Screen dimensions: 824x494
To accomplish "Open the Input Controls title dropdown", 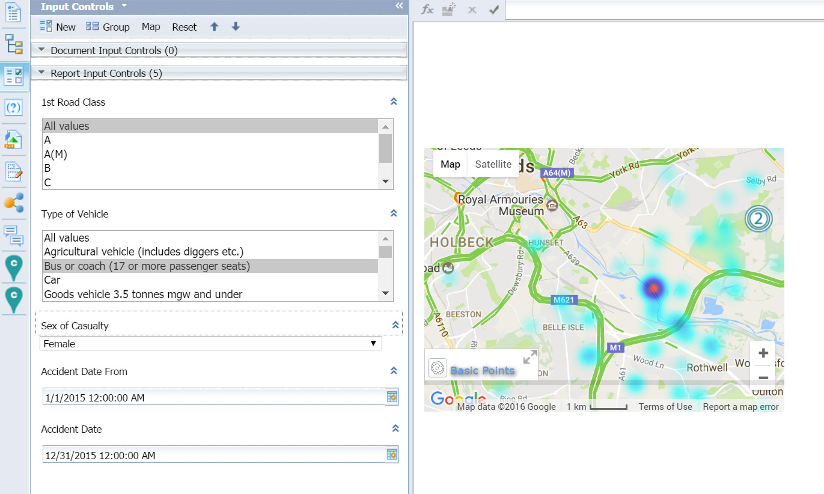I will 124,6.
